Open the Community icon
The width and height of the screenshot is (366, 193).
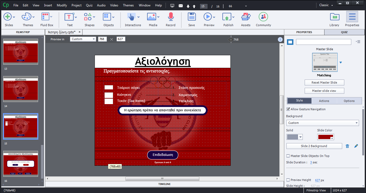263,19
